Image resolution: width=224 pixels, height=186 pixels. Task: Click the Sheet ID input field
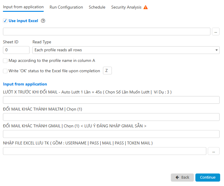click(x=16, y=50)
